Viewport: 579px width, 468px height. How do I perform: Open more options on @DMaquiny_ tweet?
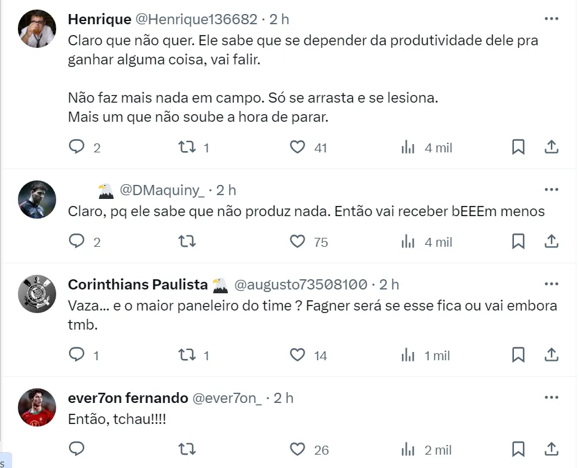551,189
